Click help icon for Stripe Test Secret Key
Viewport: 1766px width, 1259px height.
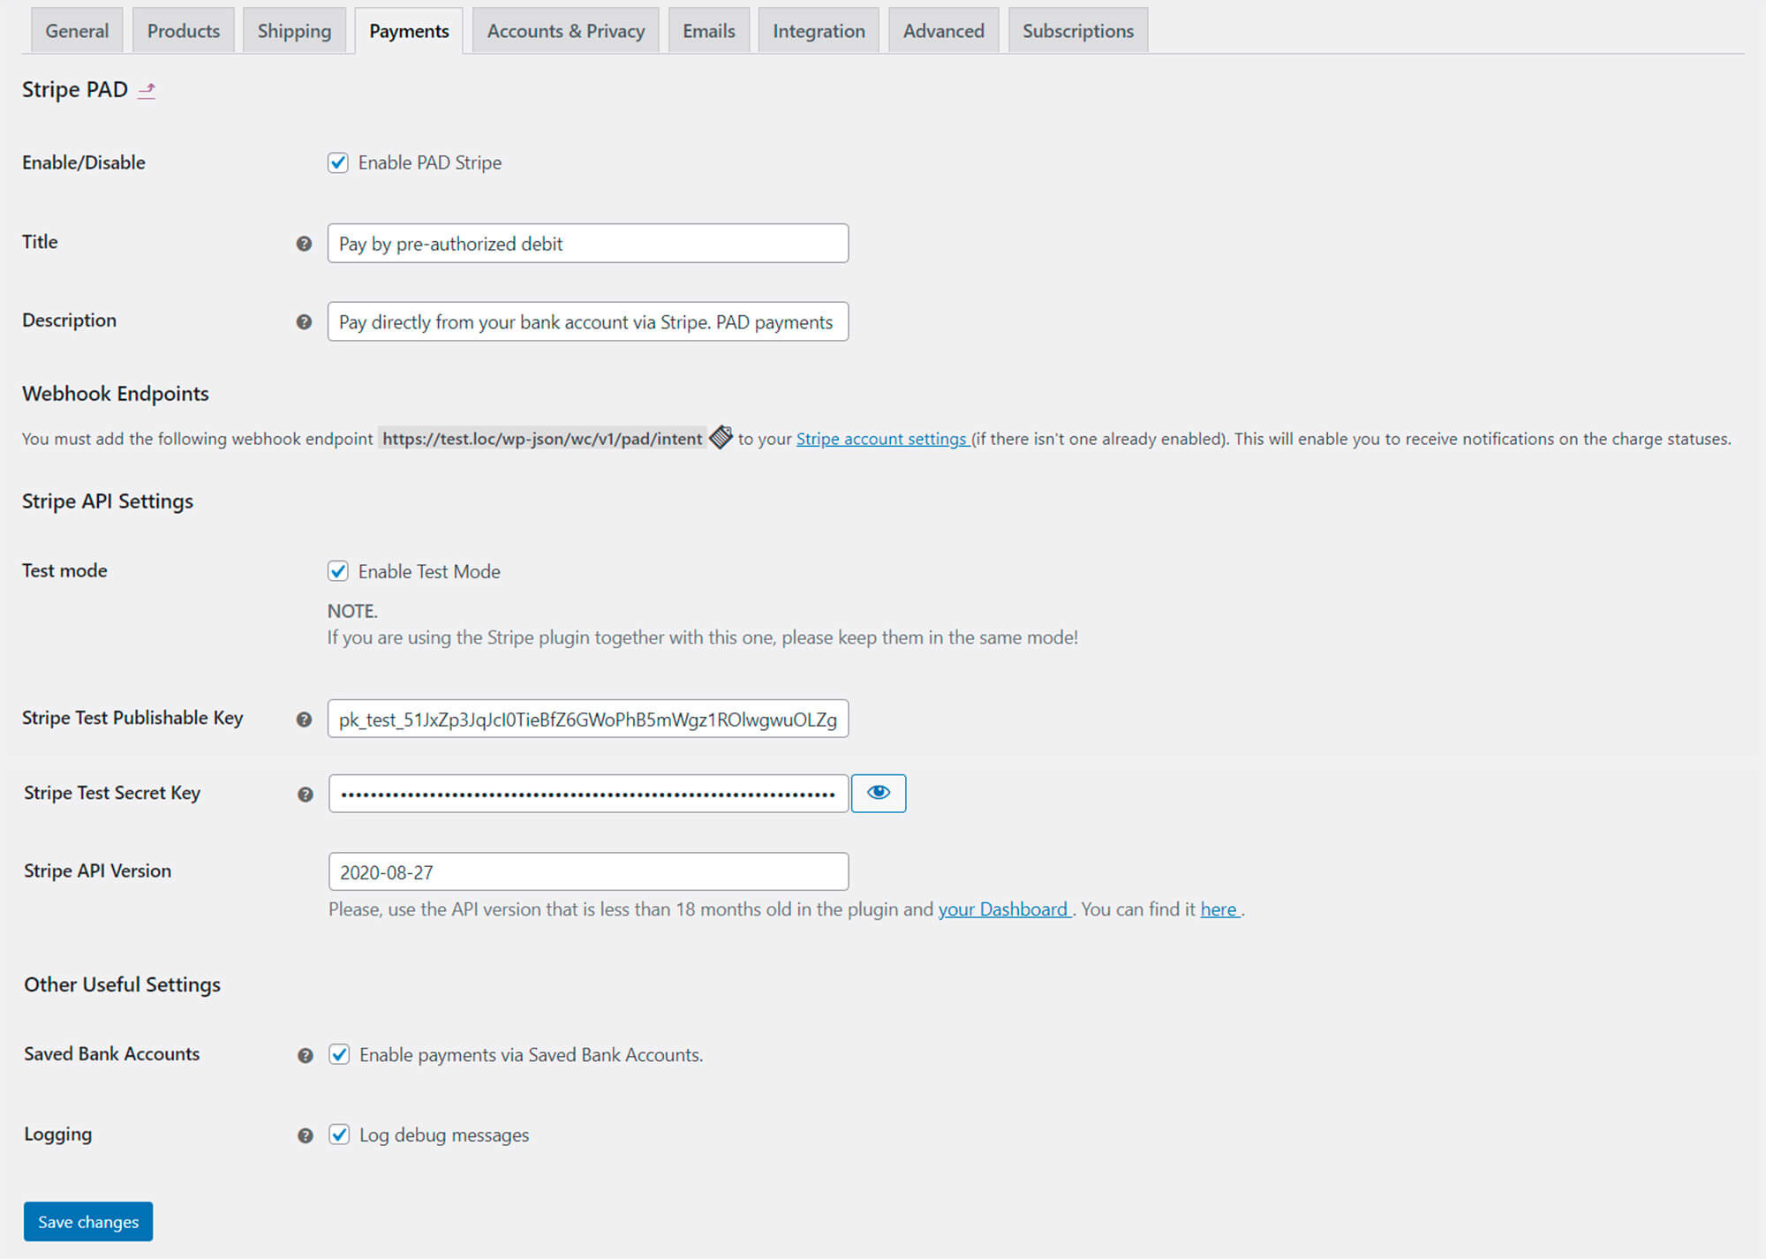306,795
